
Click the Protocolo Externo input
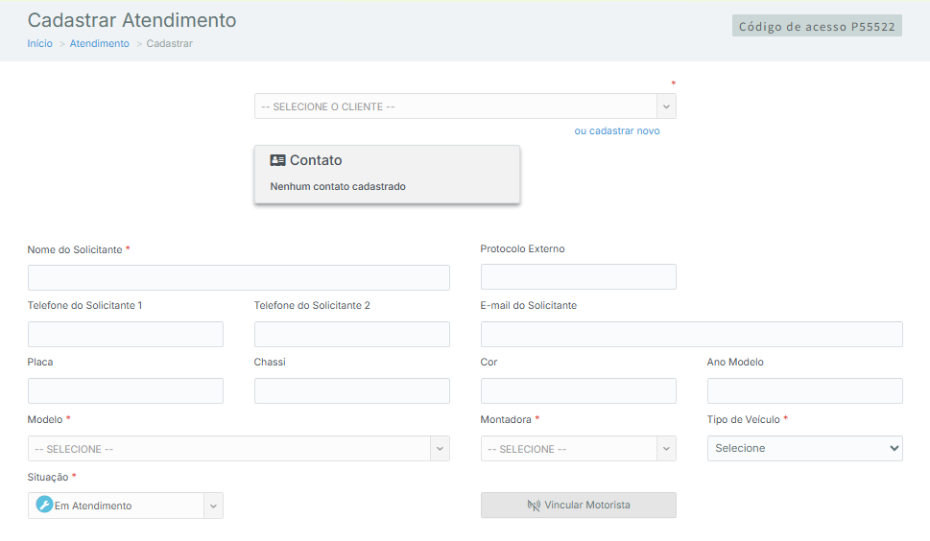pos(578,277)
